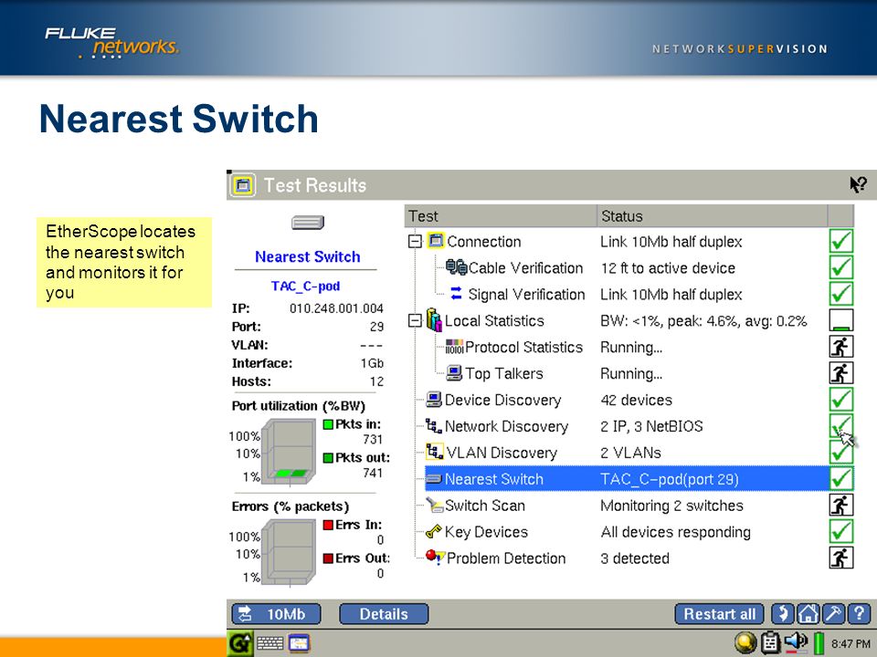
Task: Click the Key Devices key icon
Action: pyautogui.click(x=433, y=531)
